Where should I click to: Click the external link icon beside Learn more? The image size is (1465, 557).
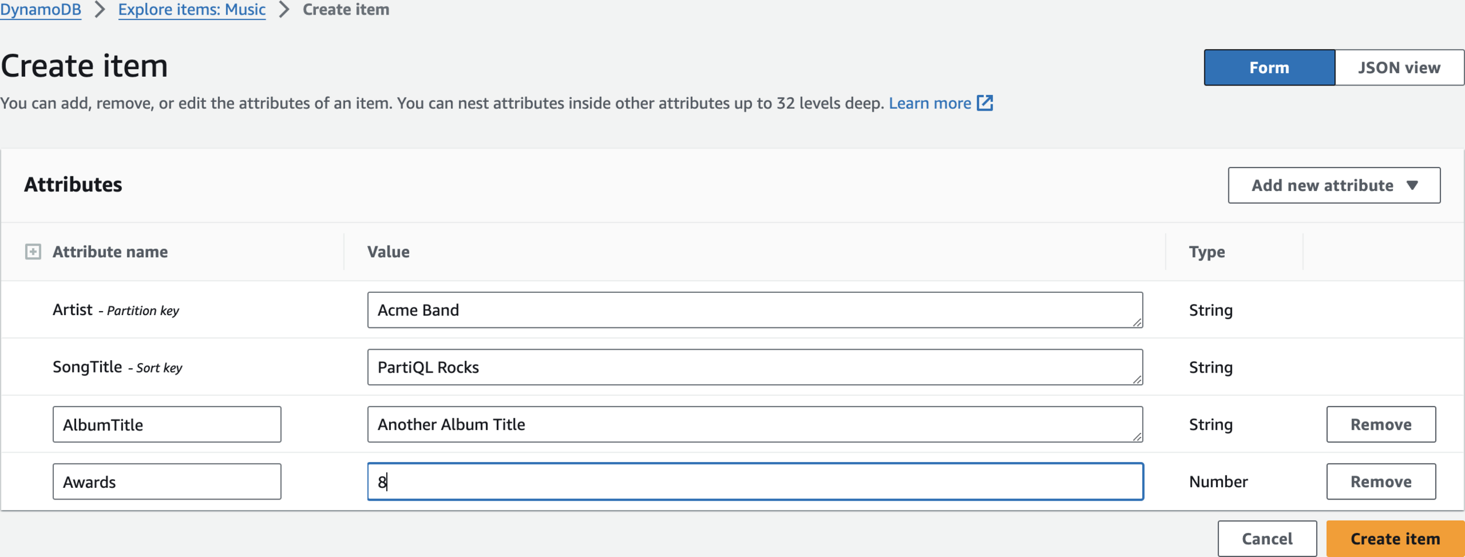tap(985, 103)
